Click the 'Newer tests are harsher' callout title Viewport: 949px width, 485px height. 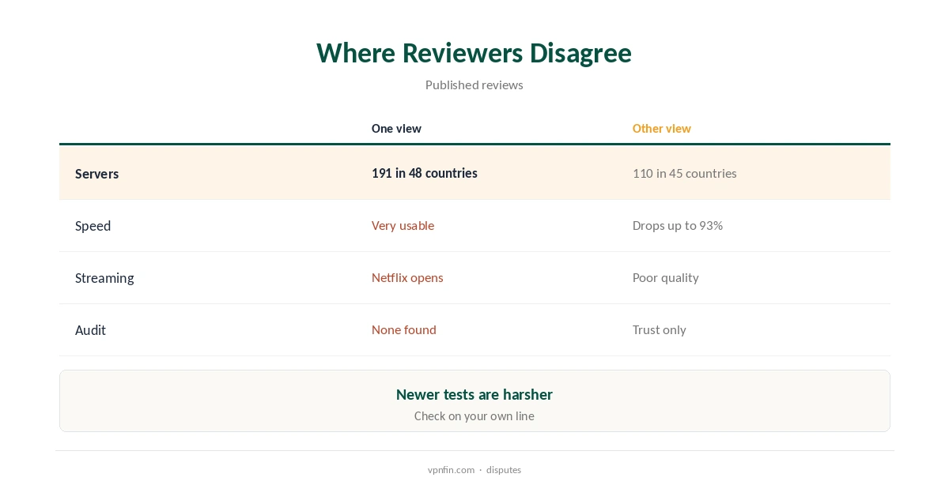pos(475,394)
